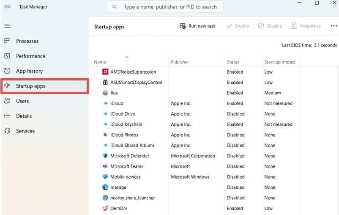The height and width of the screenshot is (215, 339).
Task: Click Disabled status for nearby_share_launcher
Action: coord(236,198)
